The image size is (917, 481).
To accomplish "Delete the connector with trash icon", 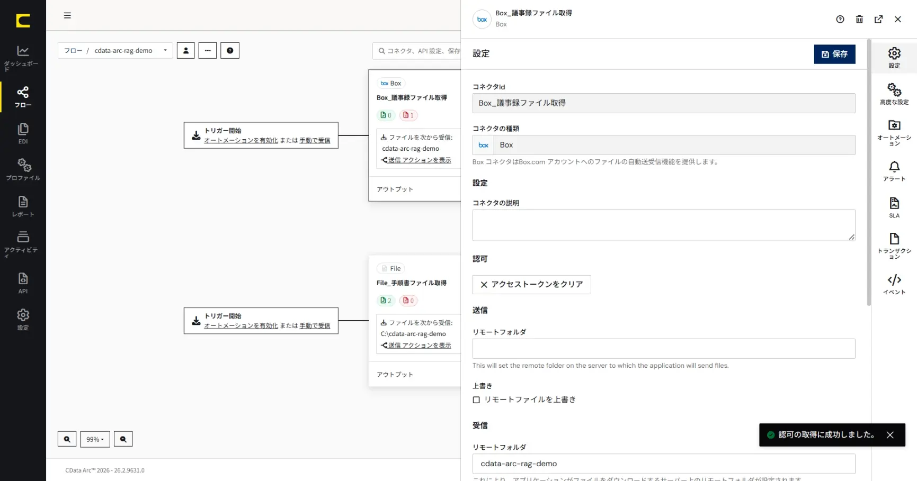I will click(859, 19).
